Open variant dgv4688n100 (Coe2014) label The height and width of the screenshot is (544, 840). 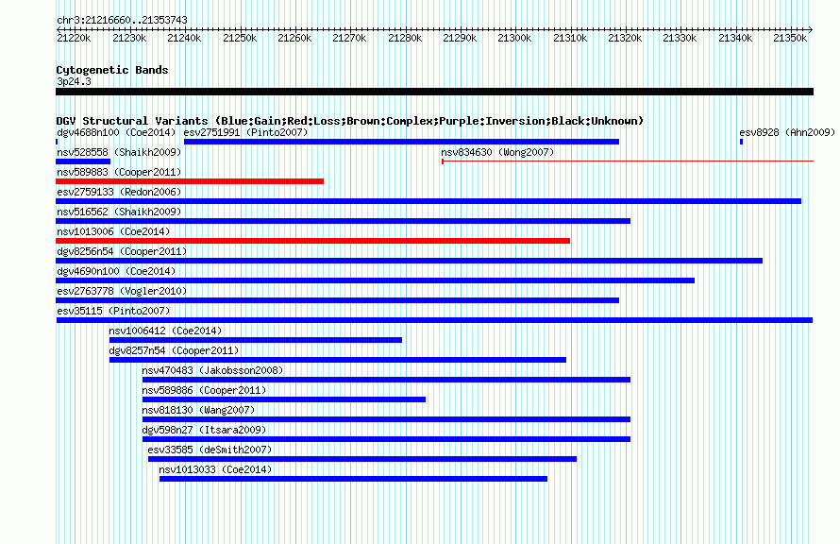coord(116,132)
